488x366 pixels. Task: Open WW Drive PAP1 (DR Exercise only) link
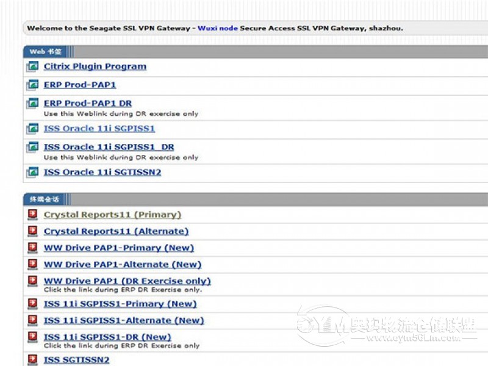pyautogui.click(x=127, y=281)
